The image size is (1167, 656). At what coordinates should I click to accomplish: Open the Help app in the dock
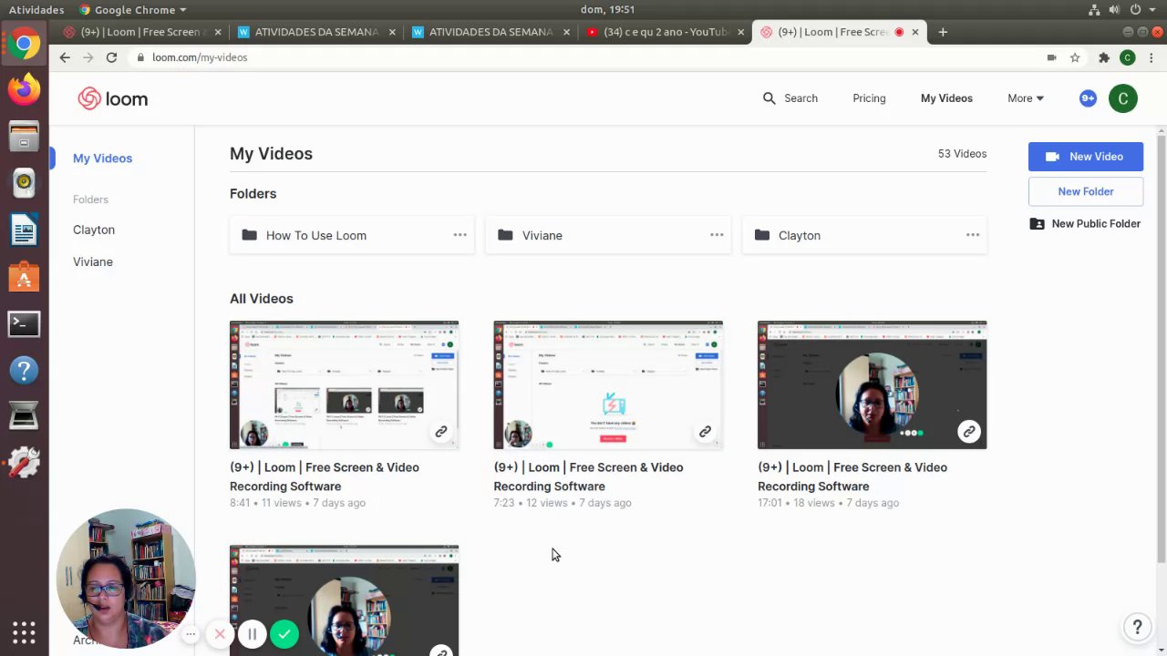pyautogui.click(x=24, y=370)
